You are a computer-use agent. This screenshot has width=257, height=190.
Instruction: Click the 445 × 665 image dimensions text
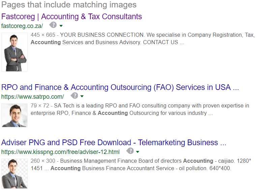click(43, 35)
